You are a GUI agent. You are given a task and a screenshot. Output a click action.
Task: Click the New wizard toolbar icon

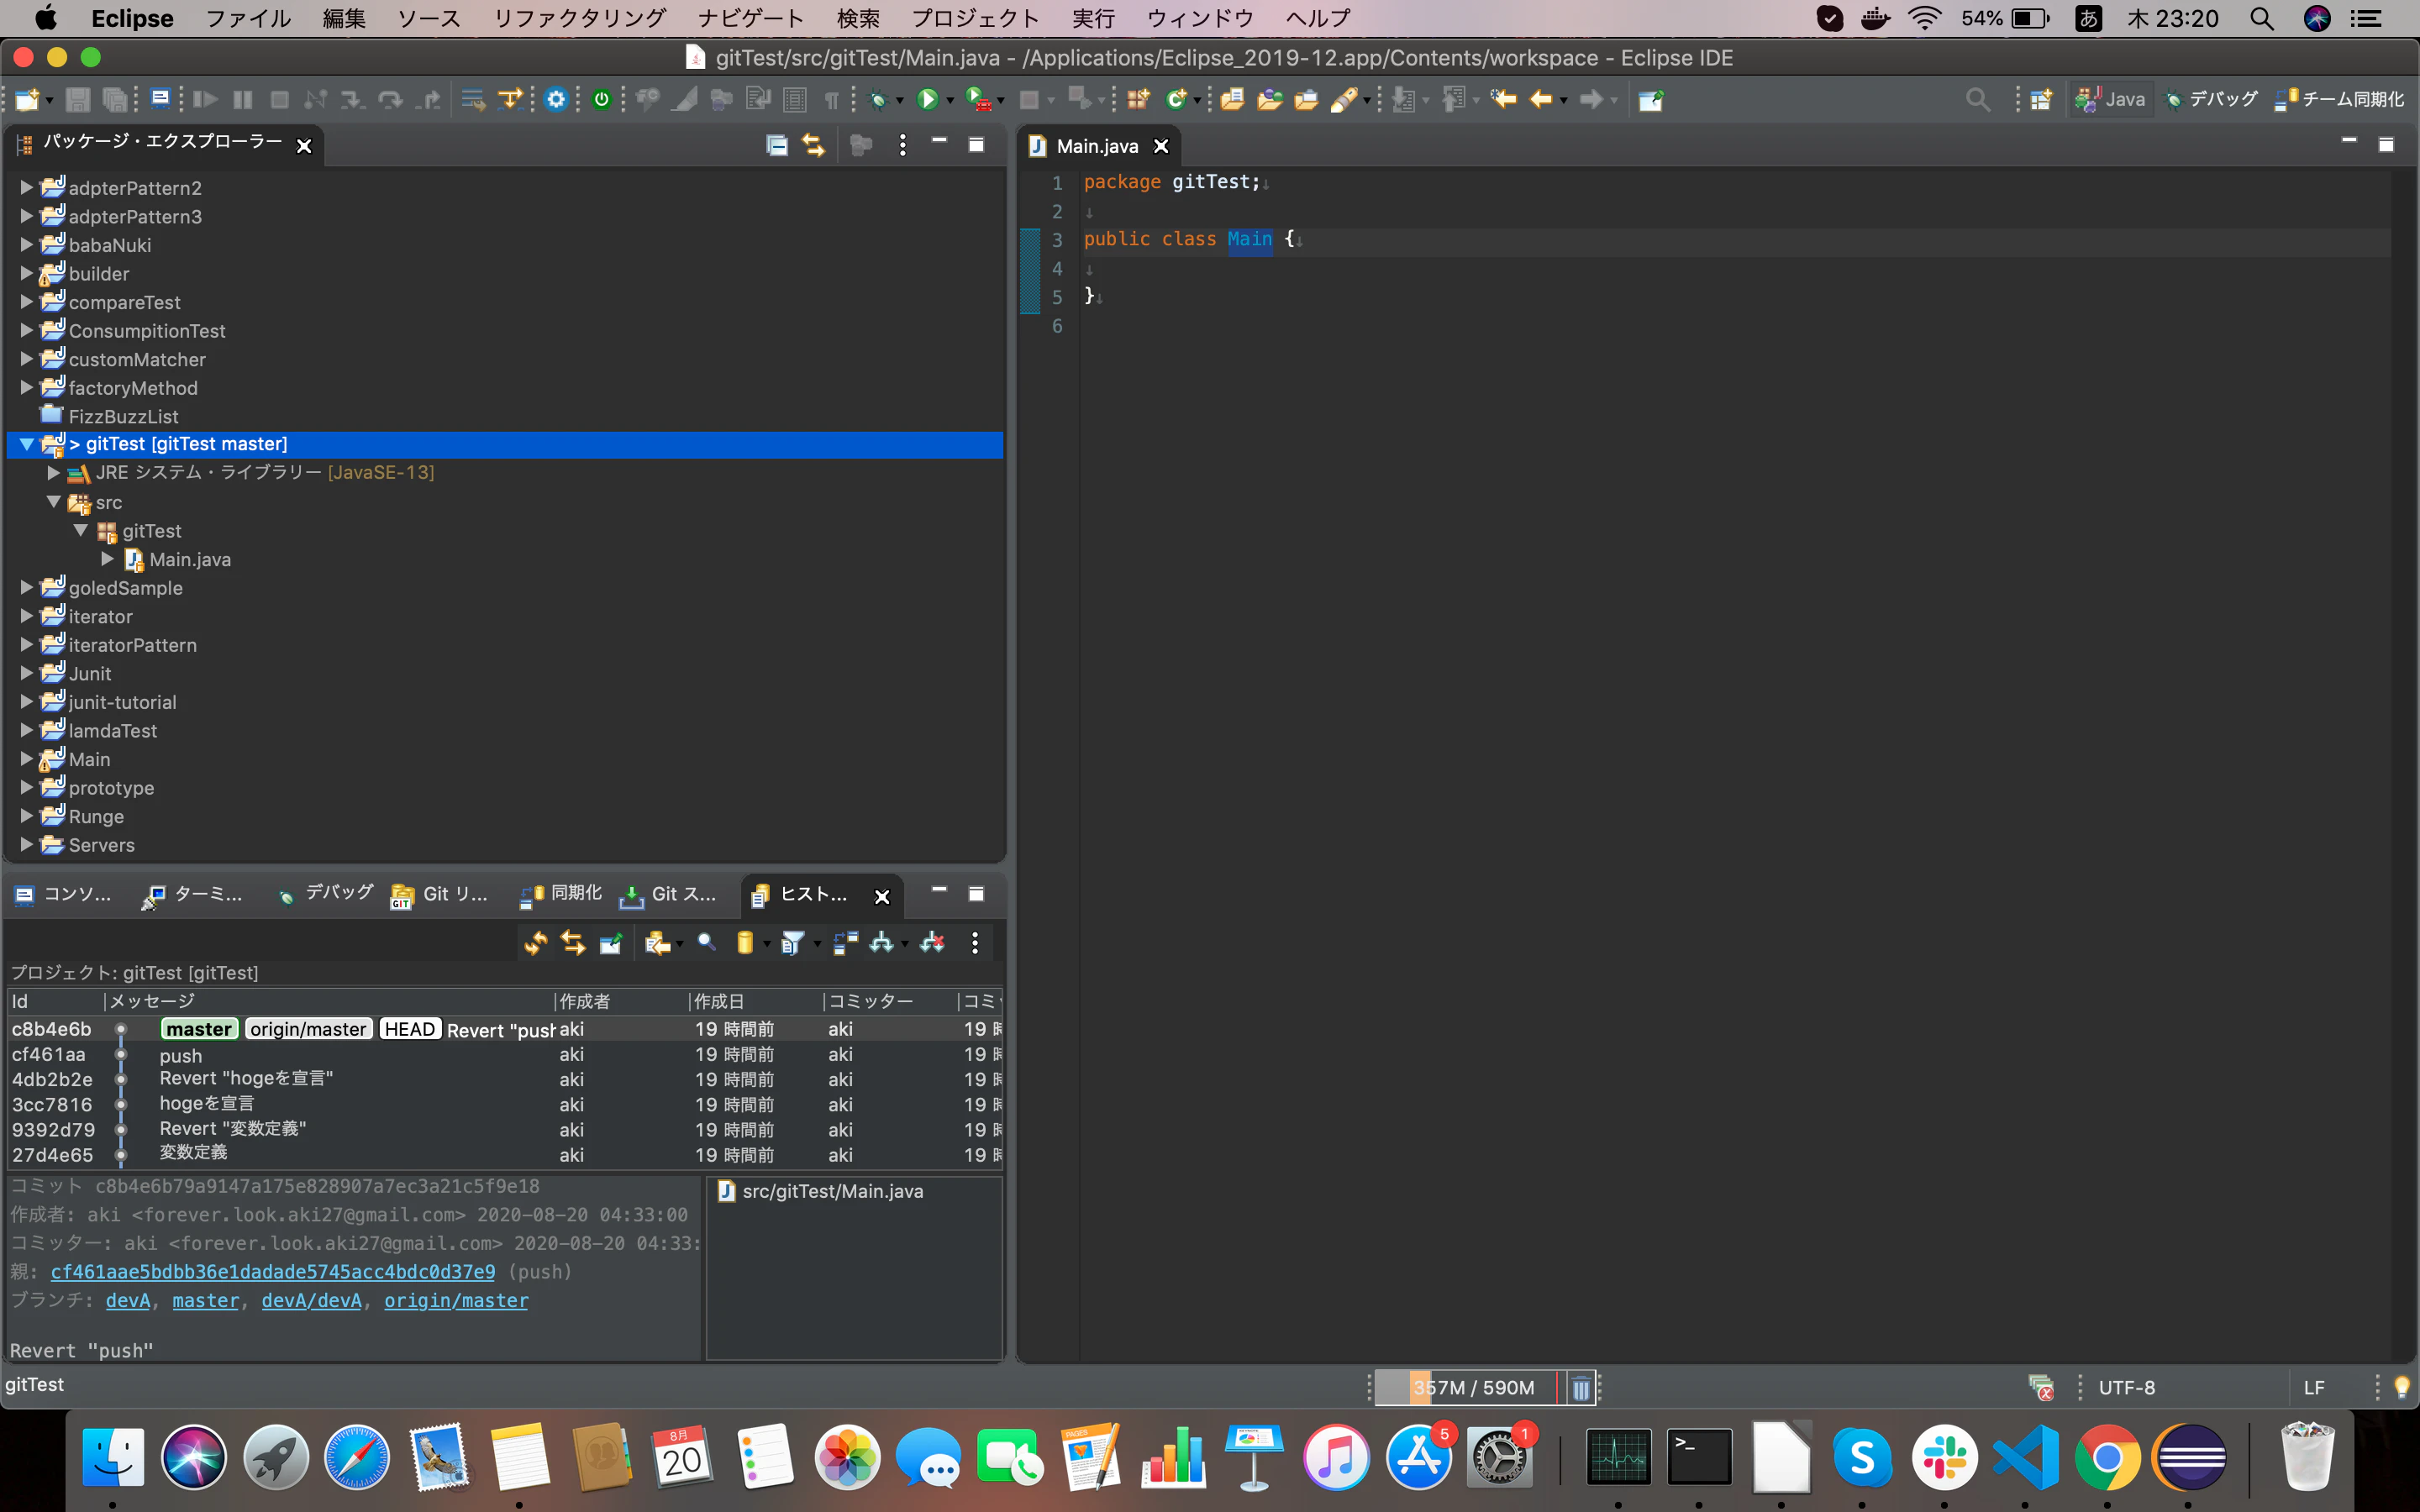27,99
